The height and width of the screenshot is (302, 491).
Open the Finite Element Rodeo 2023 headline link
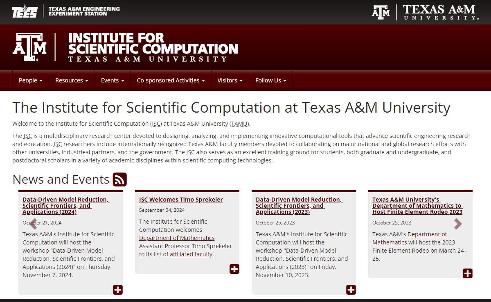[x=417, y=206]
